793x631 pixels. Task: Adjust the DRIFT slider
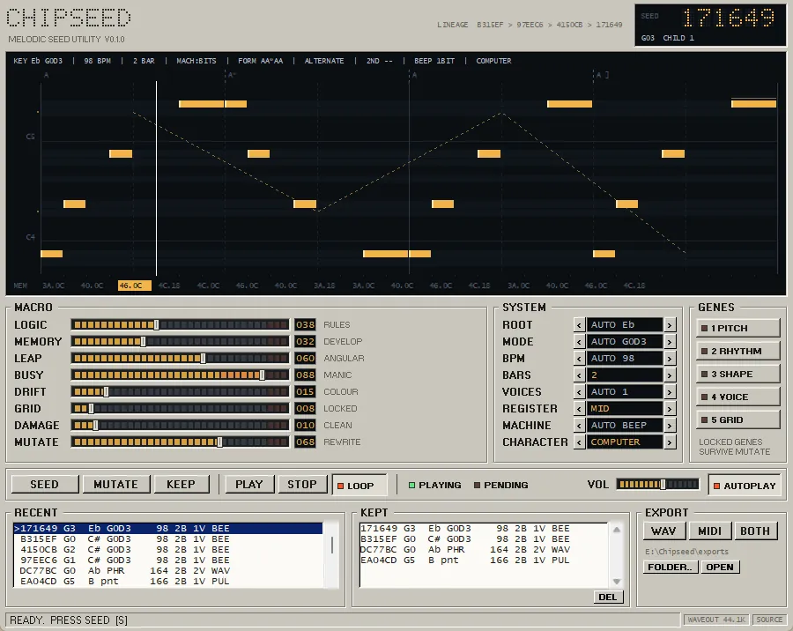tap(180, 391)
